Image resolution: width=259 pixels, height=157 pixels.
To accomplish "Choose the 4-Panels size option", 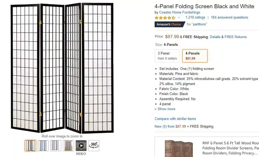I will tap(195, 56).
